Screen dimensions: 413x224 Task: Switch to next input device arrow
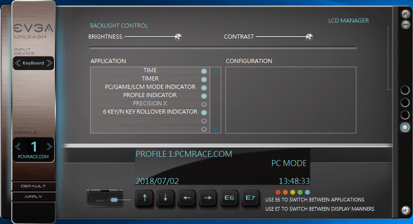point(49,63)
